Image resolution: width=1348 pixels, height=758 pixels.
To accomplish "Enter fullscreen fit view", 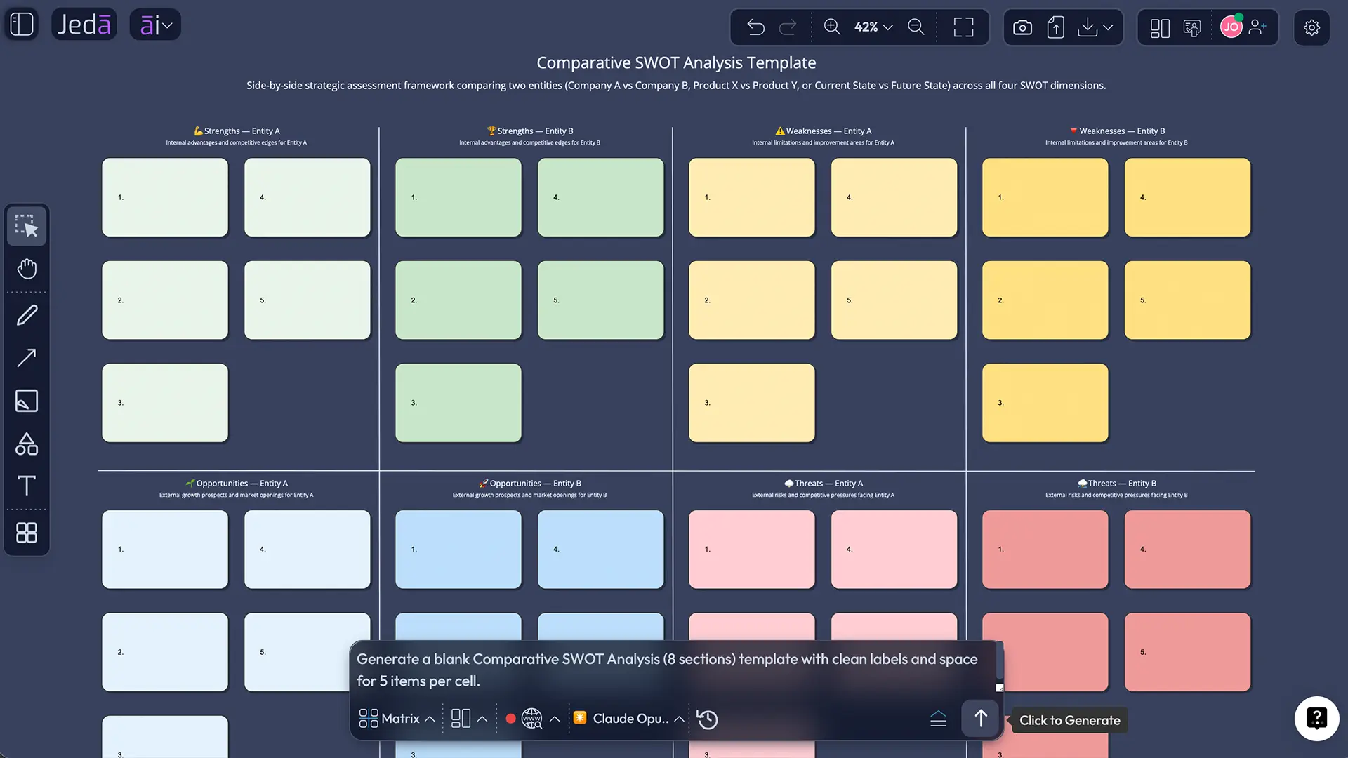I will point(963,27).
